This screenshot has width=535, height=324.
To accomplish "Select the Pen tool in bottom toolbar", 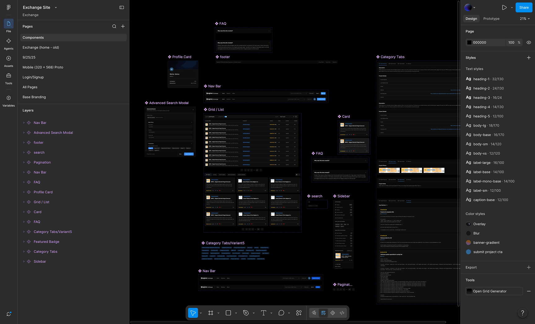I will (246, 313).
